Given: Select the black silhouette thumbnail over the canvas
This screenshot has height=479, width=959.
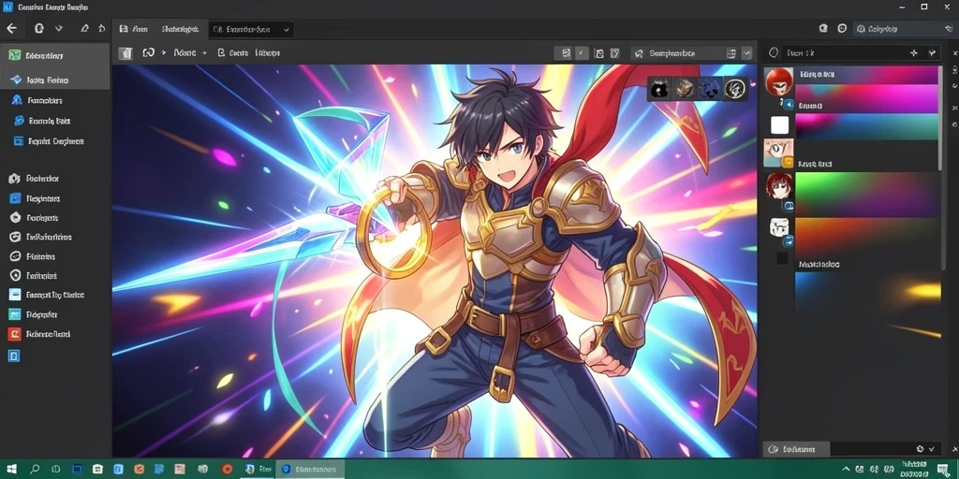Looking at the screenshot, I should click(659, 89).
